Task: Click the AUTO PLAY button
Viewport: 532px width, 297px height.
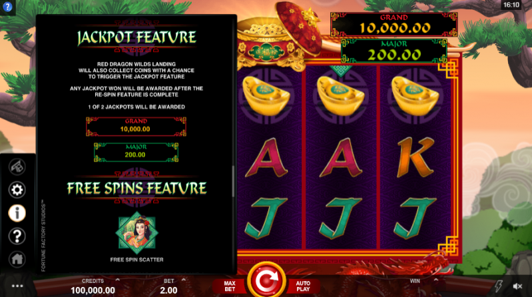Action: pyautogui.click(x=303, y=286)
